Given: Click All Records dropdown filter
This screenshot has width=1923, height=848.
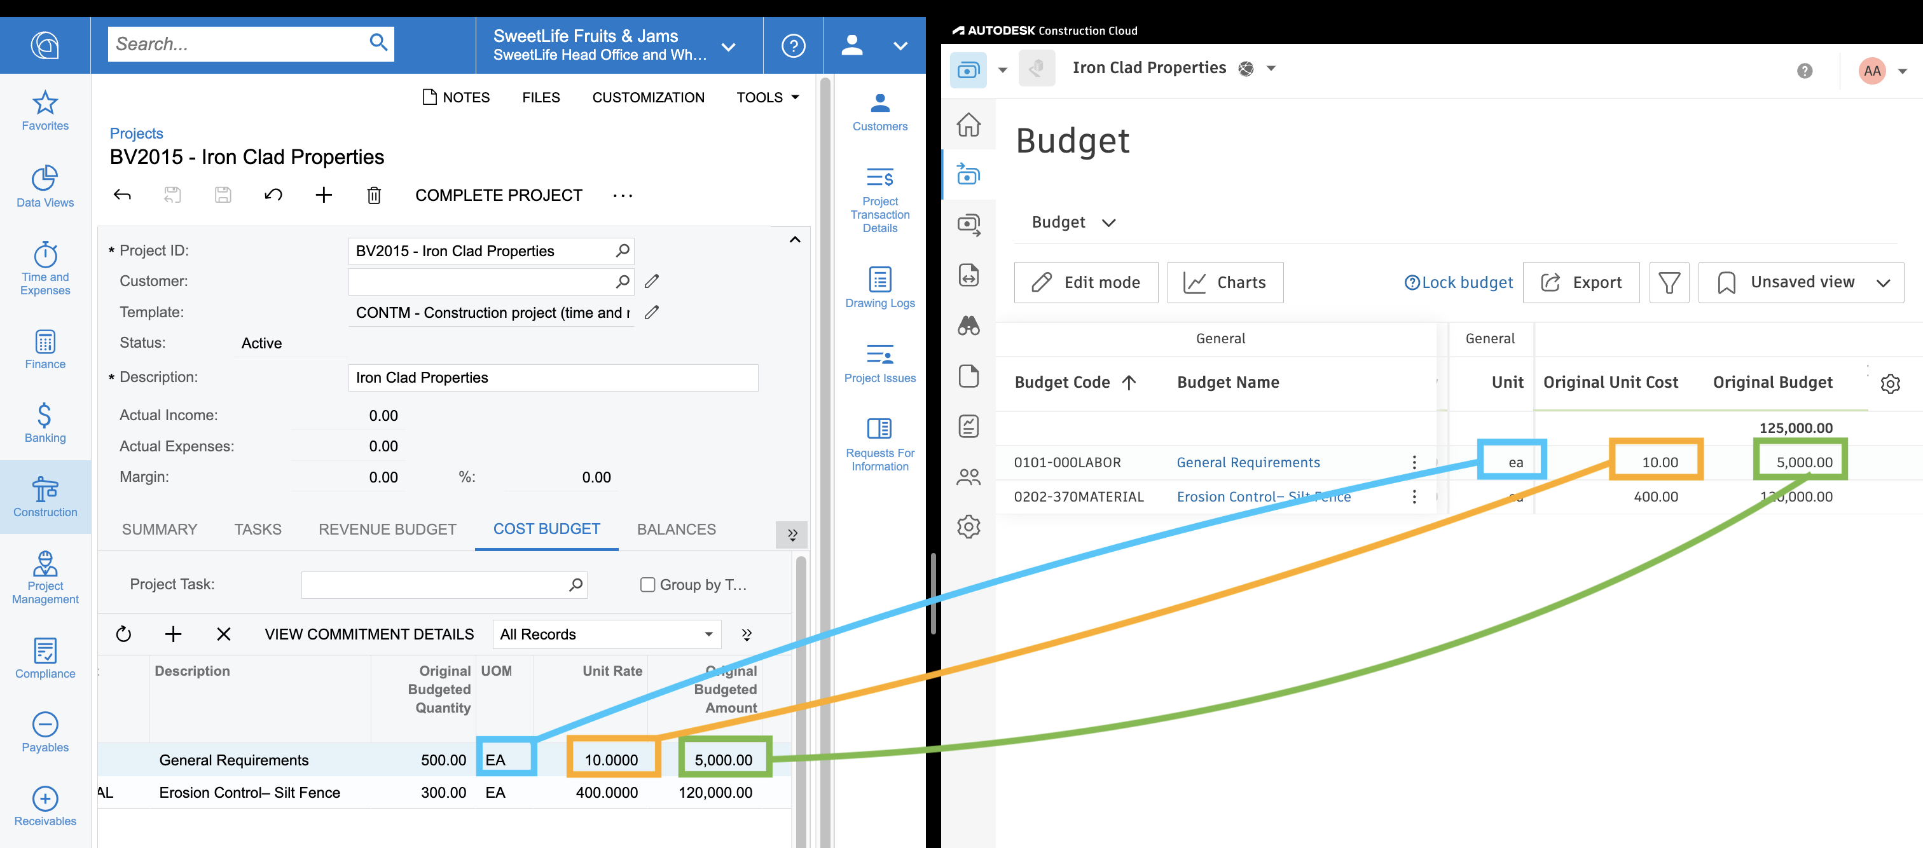Looking at the screenshot, I should point(606,635).
